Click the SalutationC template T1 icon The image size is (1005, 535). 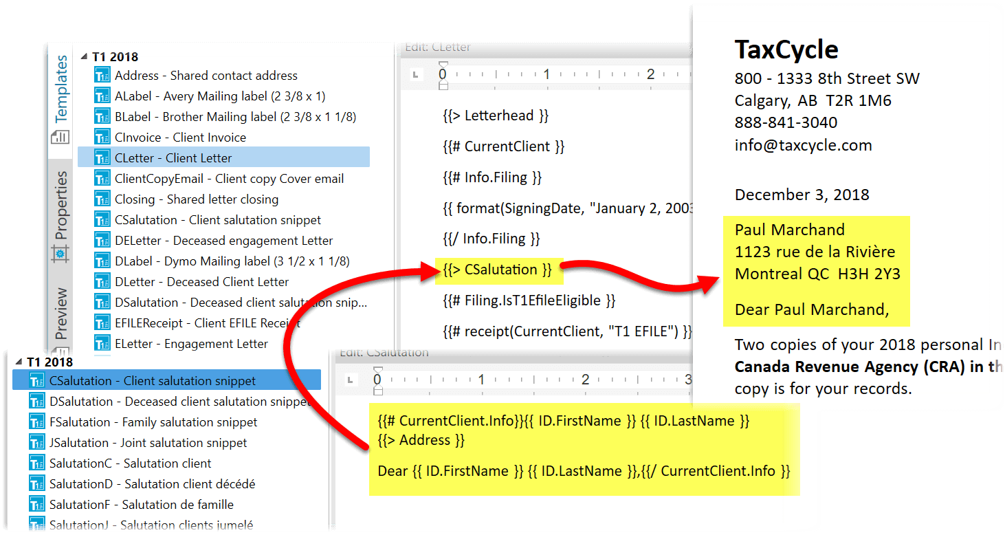click(x=37, y=463)
